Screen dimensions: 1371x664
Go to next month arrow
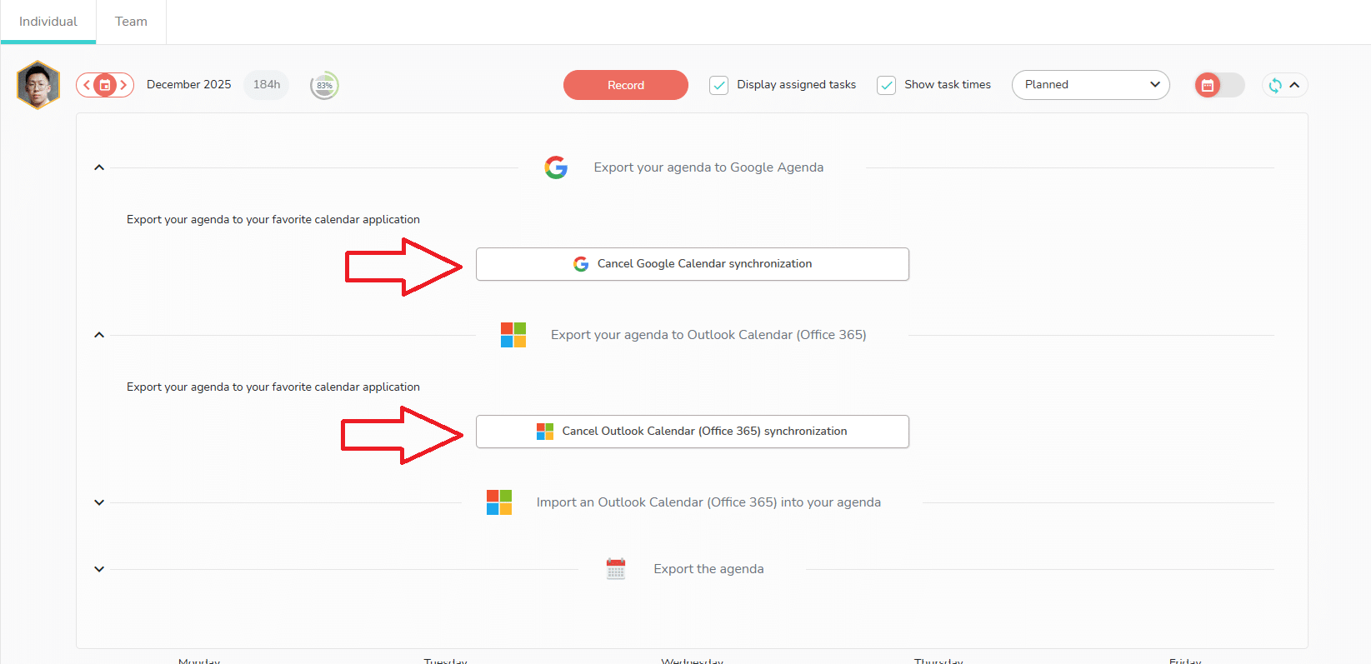[x=123, y=85]
